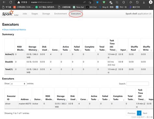Image resolution: width=154 pixels, height=119 pixels.
Task: Expand Show Additional Metrics
Action: click(14, 30)
